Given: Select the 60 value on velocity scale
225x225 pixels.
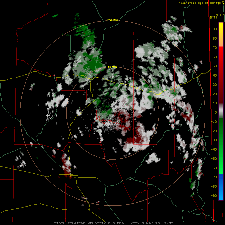Looking at the screenshot, I should pyautogui.click(x=215, y=57).
